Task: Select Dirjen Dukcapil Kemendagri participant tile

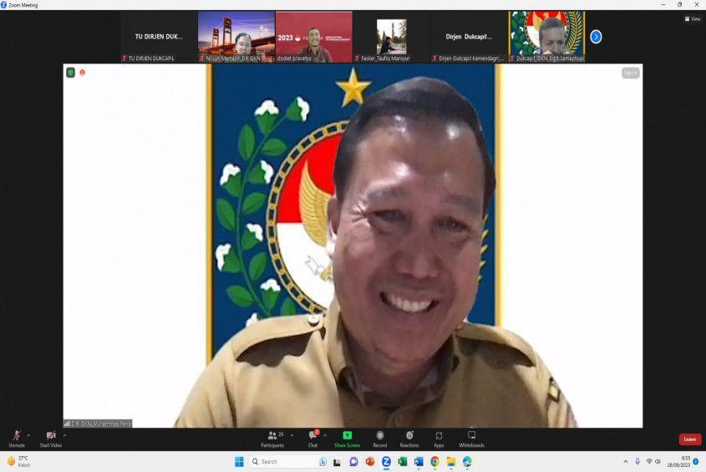Action: point(469,37)
